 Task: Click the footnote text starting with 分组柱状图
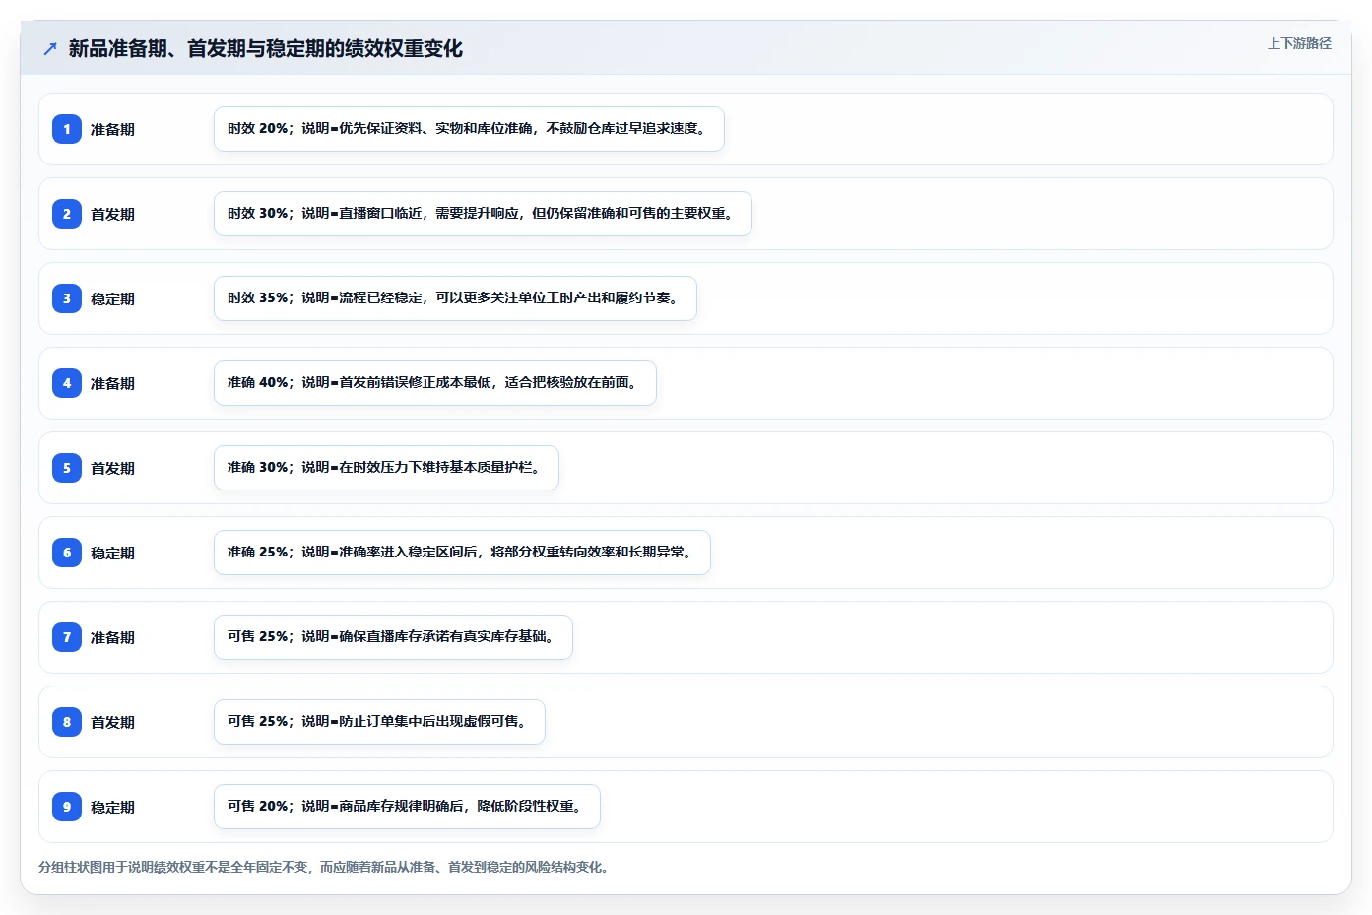[x=326, y=867]
